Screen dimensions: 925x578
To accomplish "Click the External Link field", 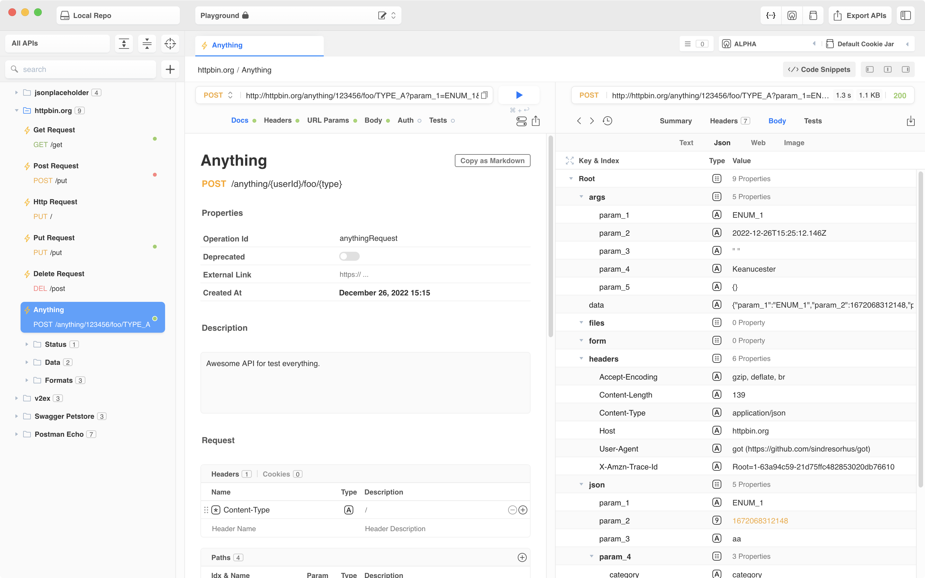I will click(434, 275).
